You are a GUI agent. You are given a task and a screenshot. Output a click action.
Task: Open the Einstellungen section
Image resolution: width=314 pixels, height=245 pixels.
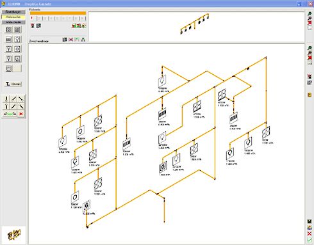pyautogui.click(x=13, y=12)
